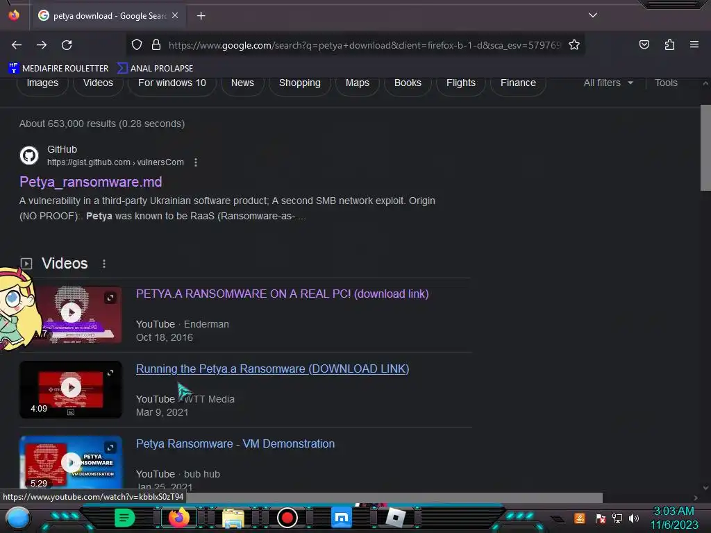
Task: Go back using the browser back arrow
Action: pyautogui.click(x=17, y=45)
